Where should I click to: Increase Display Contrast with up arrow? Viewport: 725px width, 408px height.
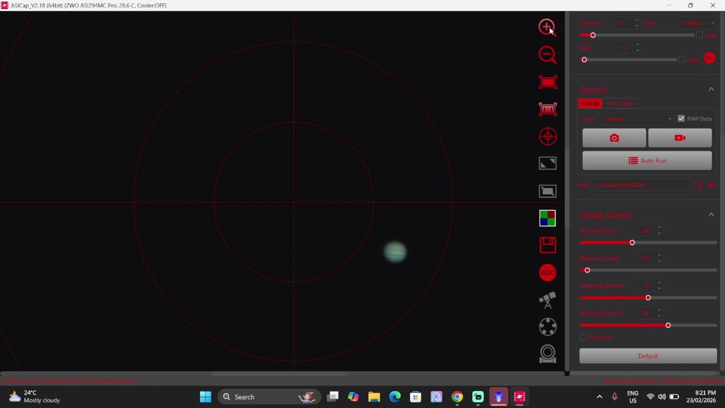click(x=659, y=255)
